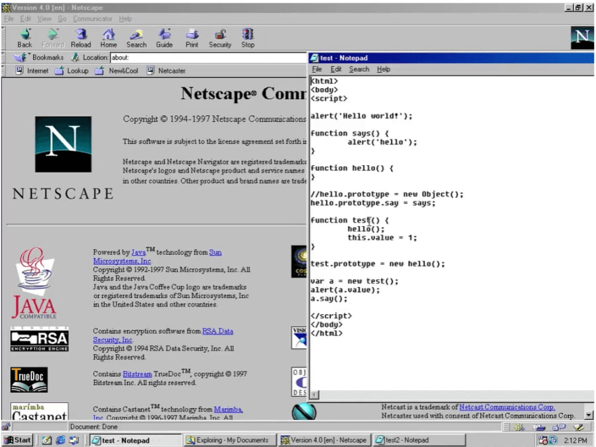596x447 pixels.
Task: Open the Guide dropdown button
Action: coord(165,37)
